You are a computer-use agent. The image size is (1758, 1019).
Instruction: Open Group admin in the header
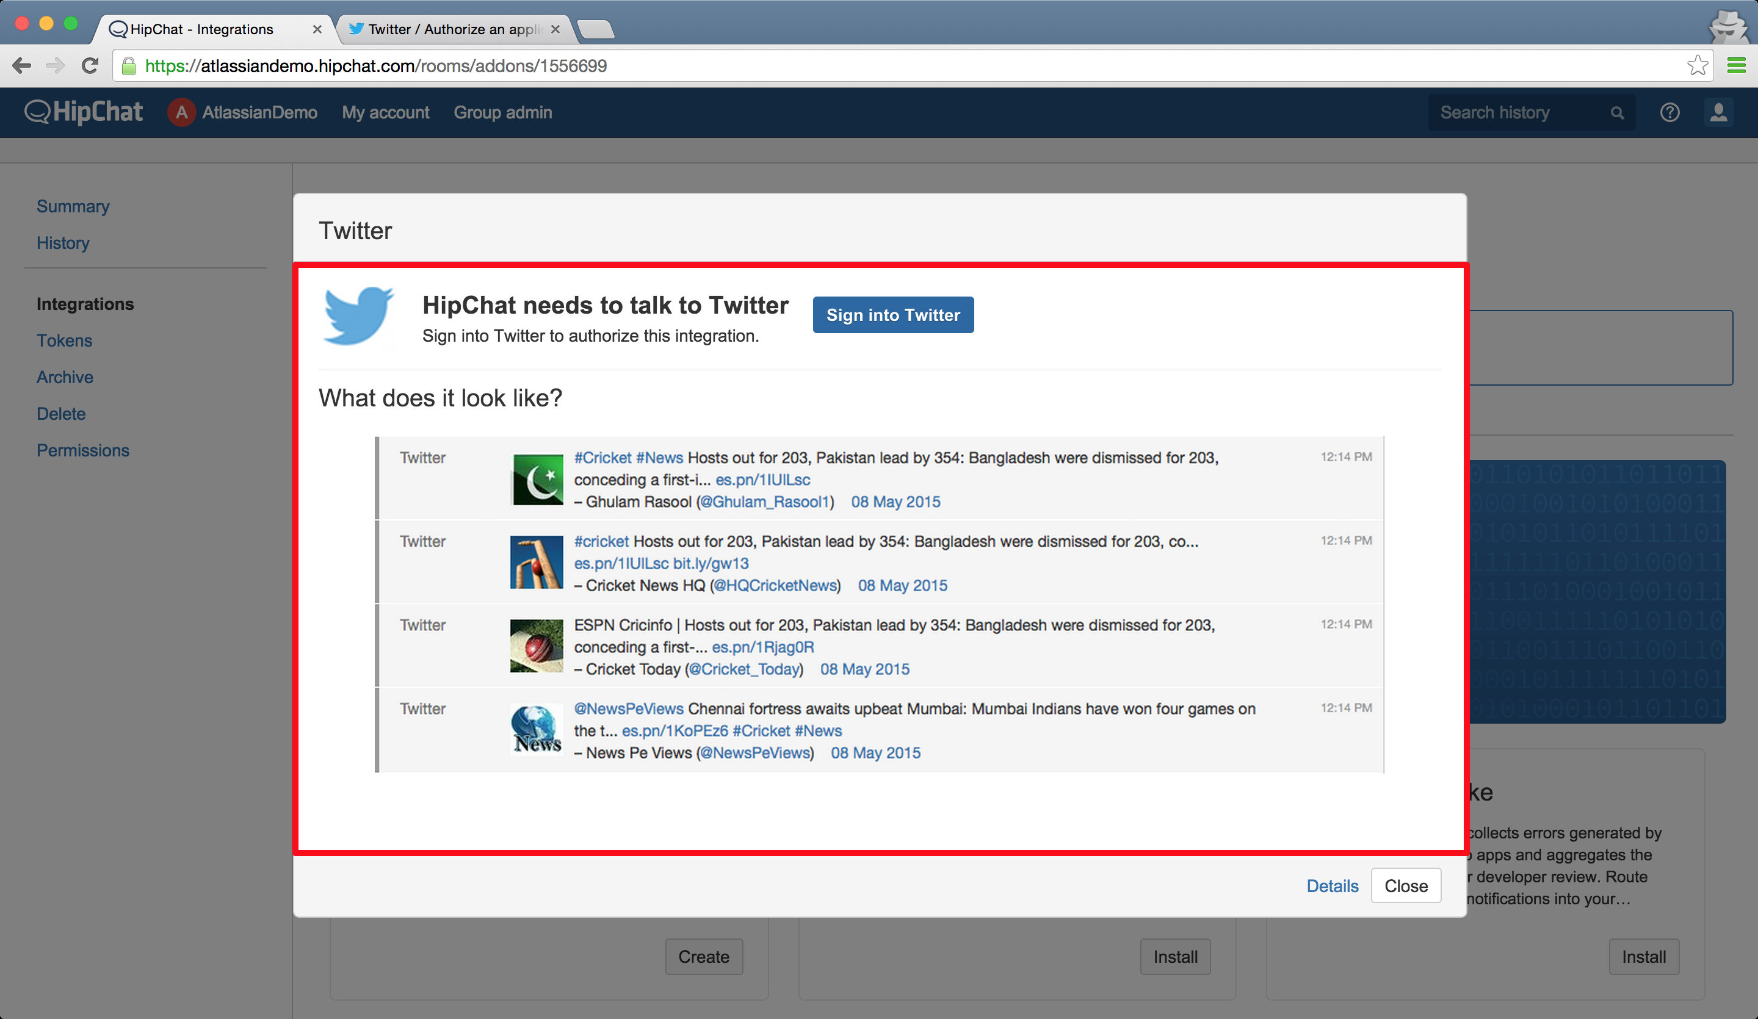pos(503,112)
